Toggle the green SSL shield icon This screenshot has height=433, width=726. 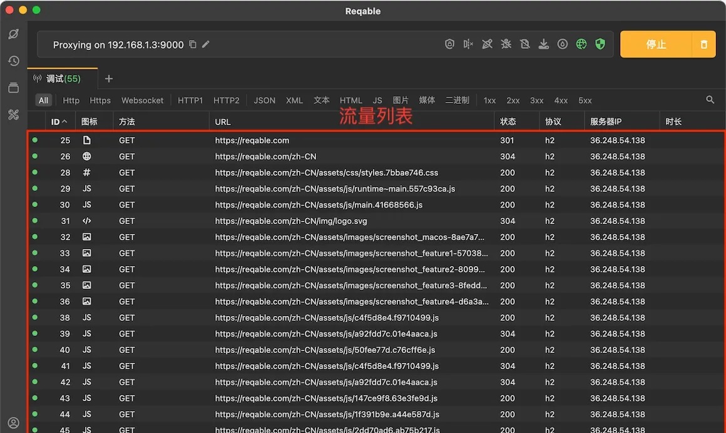coord(600,44)
